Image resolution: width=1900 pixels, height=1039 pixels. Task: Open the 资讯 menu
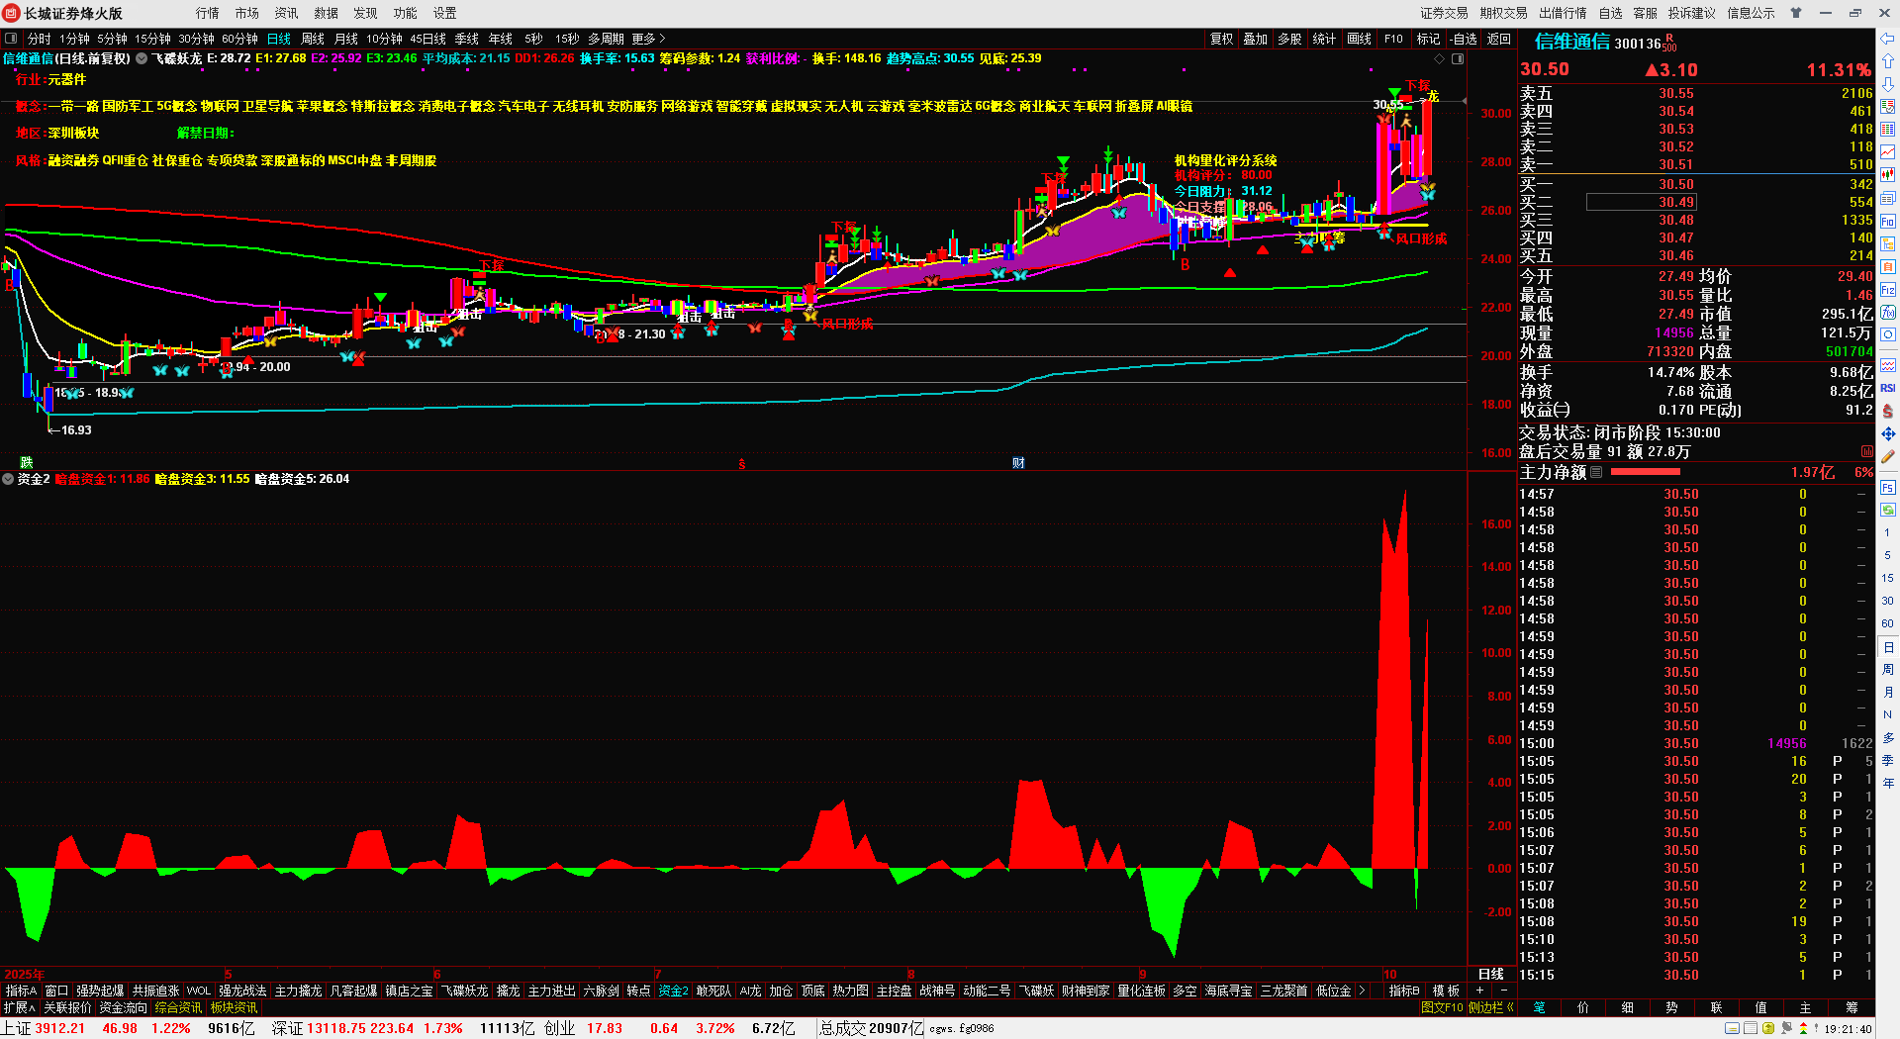286,13
